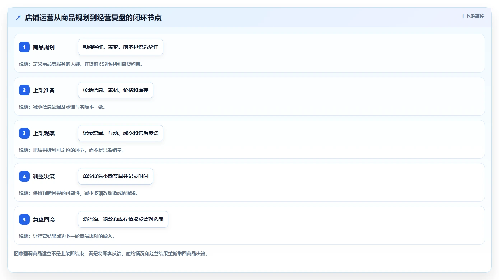Click the title 店铺运营从商品规划到经营复盘的闭环节点

93,18
